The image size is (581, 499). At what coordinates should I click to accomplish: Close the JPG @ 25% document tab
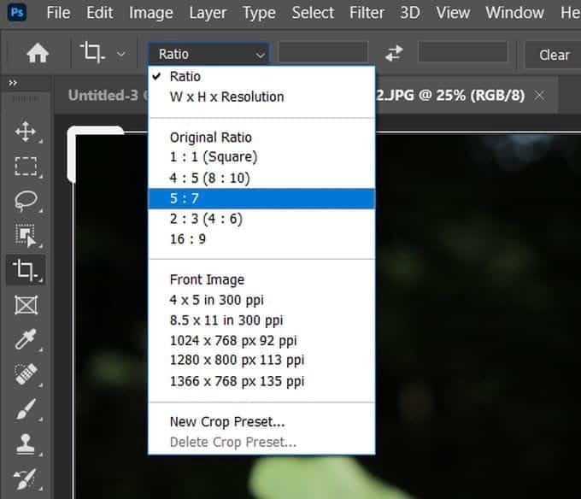coord(539,96)
